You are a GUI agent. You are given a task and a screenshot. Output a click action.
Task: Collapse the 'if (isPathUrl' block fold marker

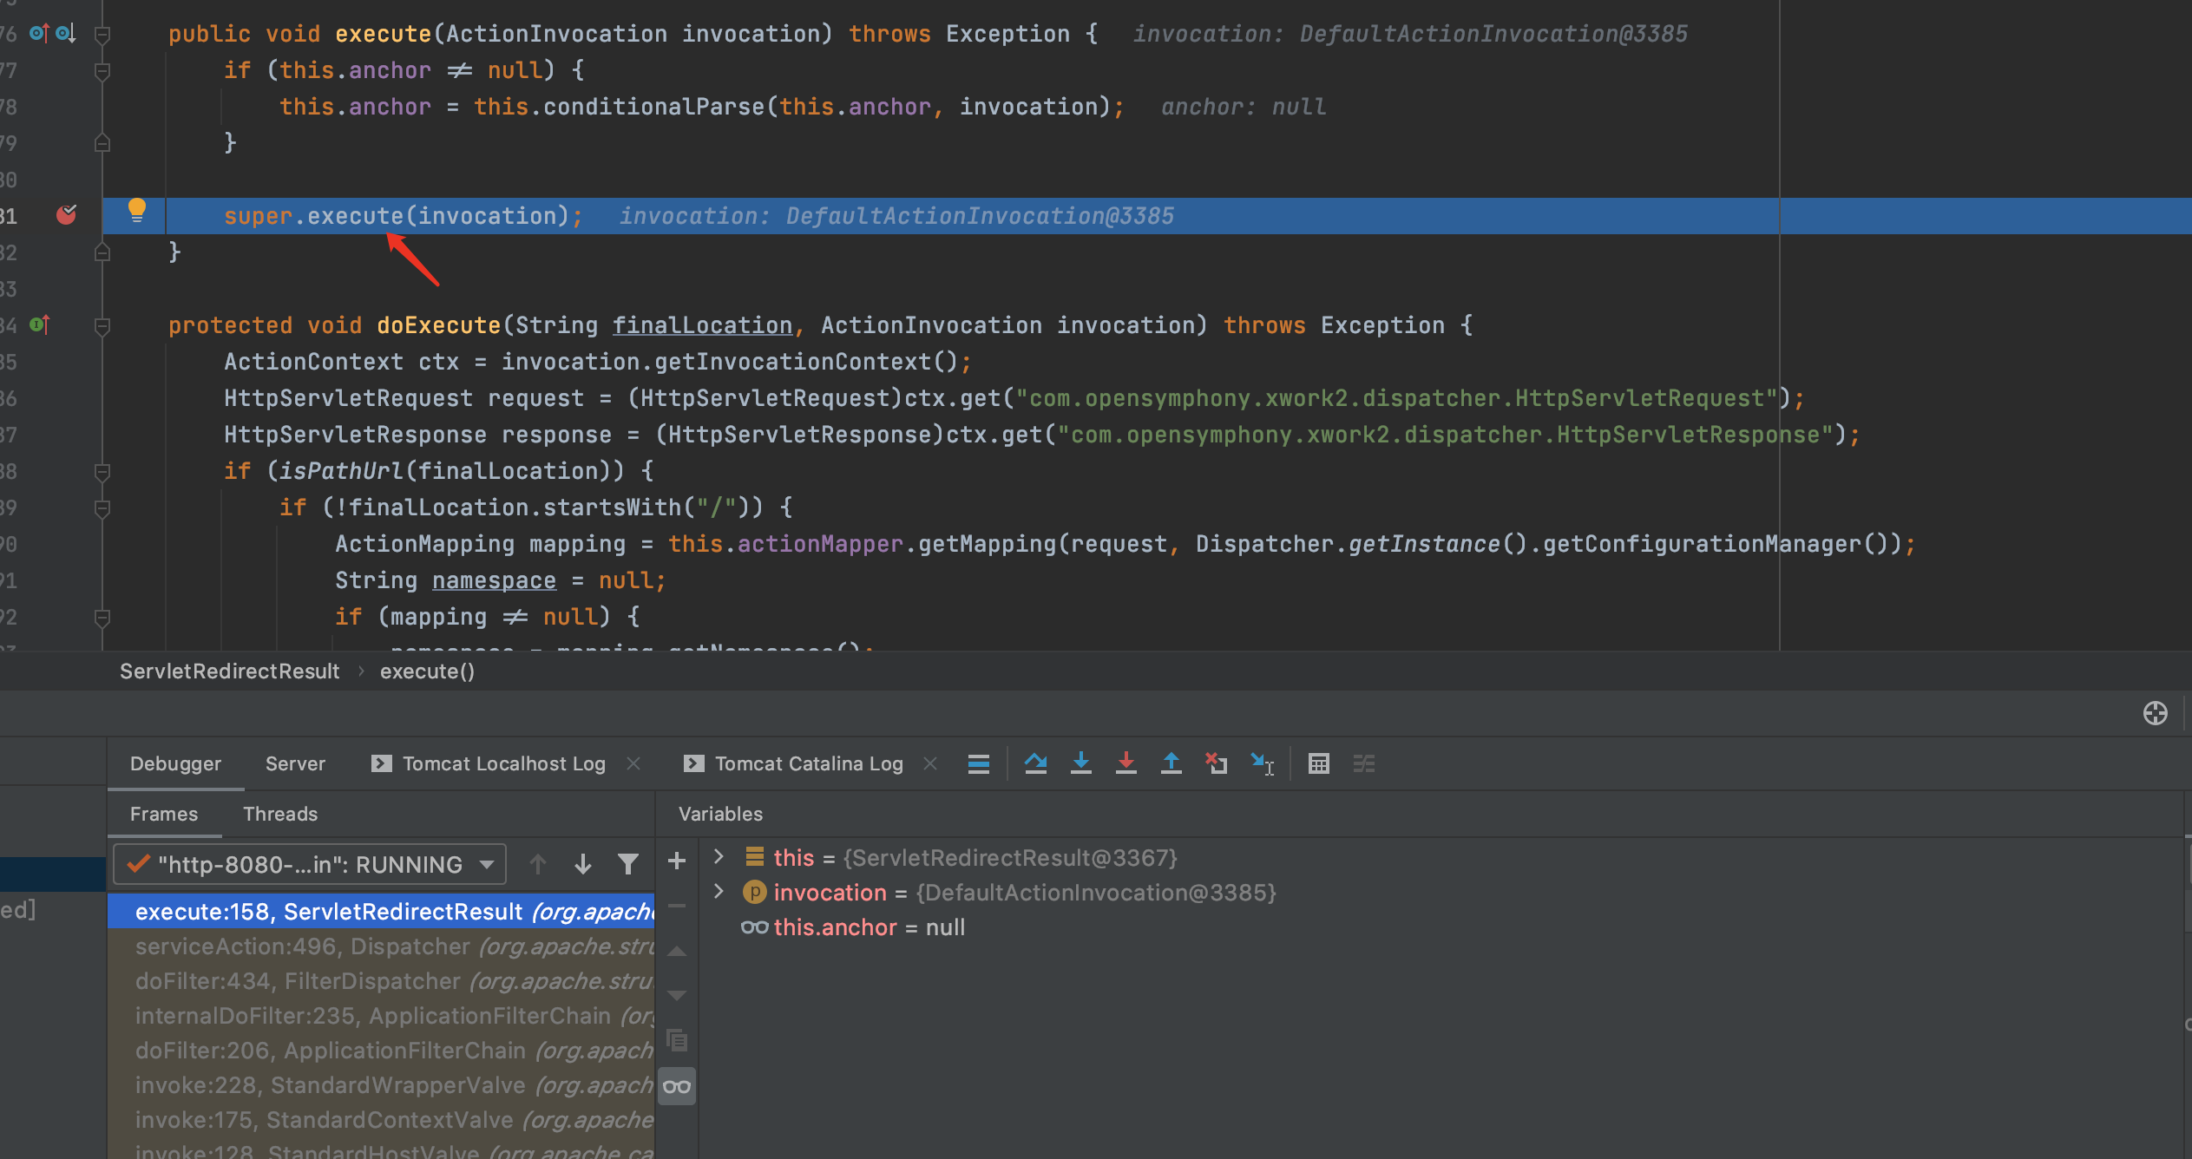pyautogui.click(x=102, y=471)
